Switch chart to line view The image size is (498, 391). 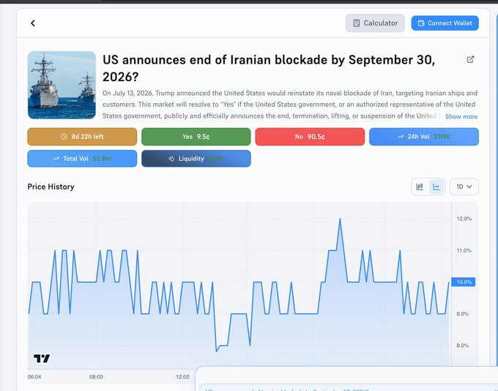click(x=436, y=186)
